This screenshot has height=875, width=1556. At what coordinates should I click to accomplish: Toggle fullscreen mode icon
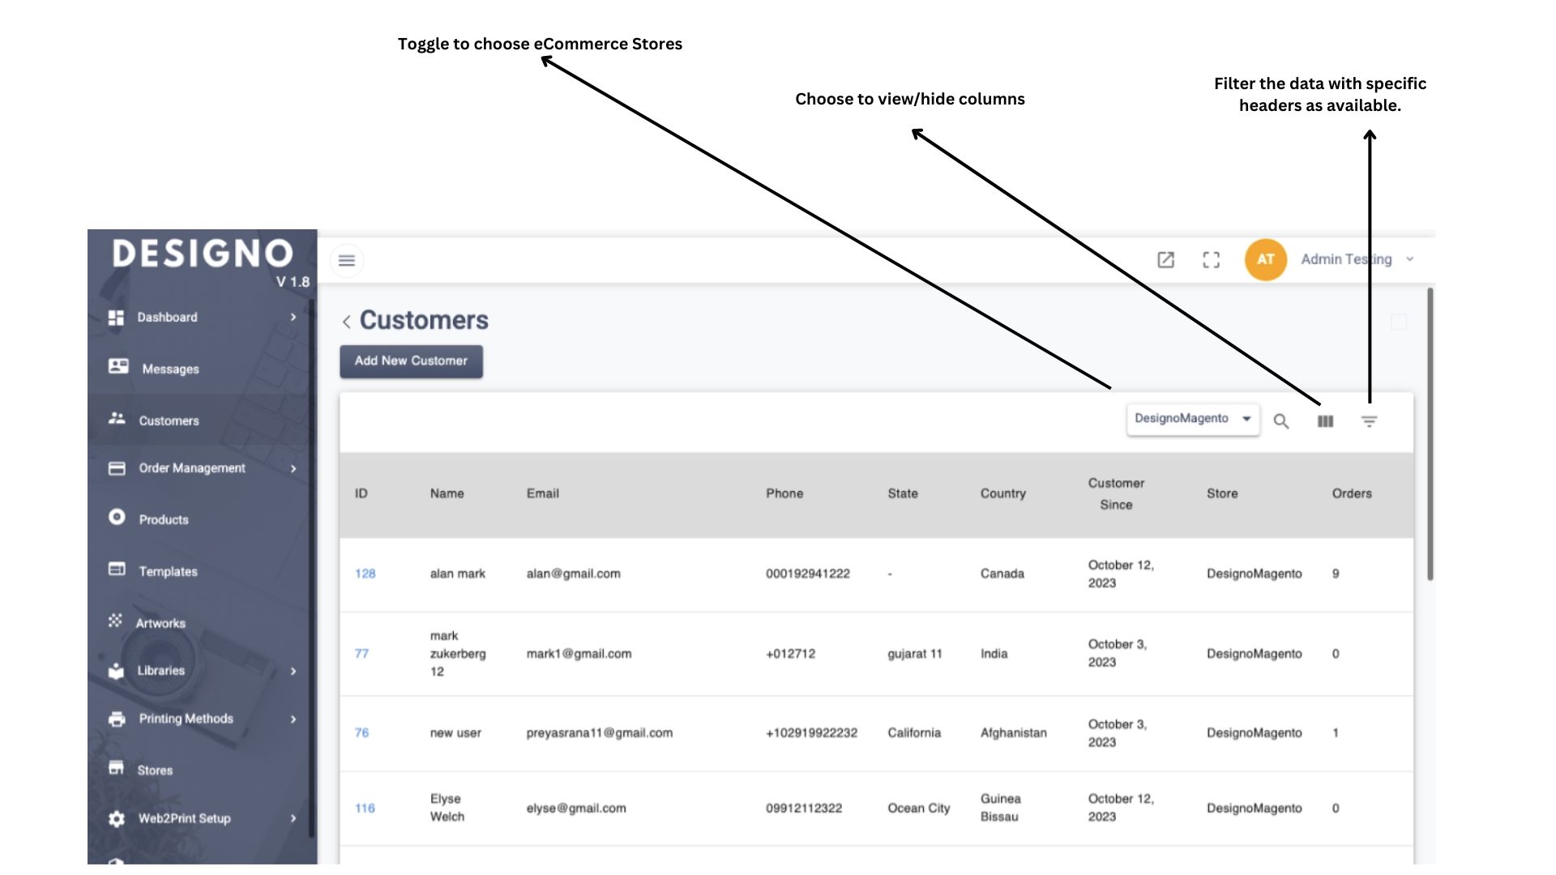1211,260
